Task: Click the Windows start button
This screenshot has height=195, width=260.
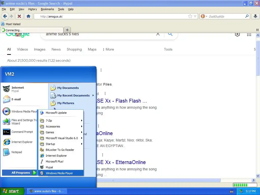Action: (12, 191)
